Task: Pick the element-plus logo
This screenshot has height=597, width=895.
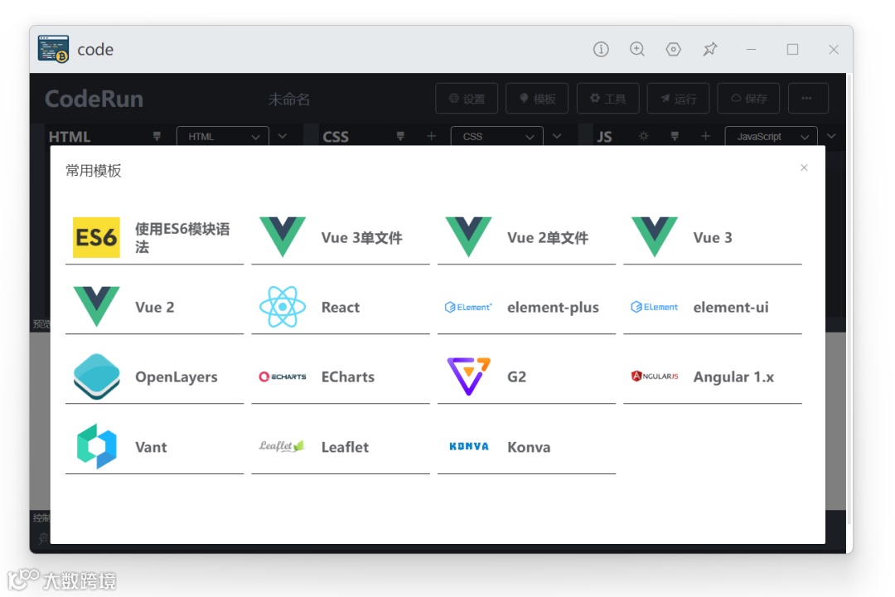Action: 468,307
